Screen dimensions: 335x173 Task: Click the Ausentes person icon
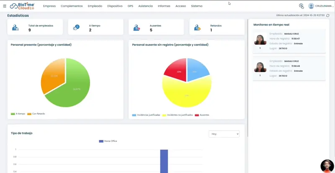click(x=137, y=28)
